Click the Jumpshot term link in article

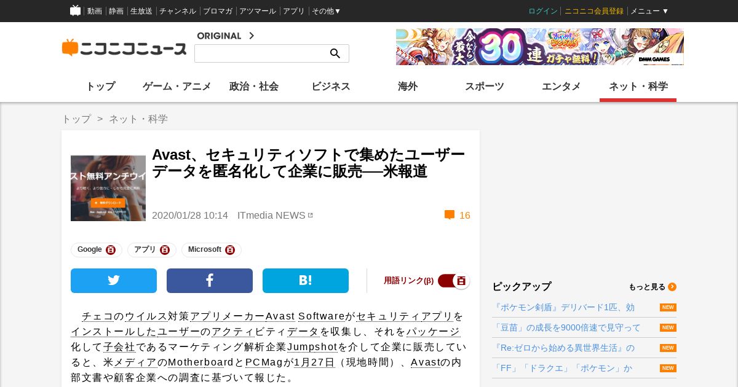tap(312, 347)
